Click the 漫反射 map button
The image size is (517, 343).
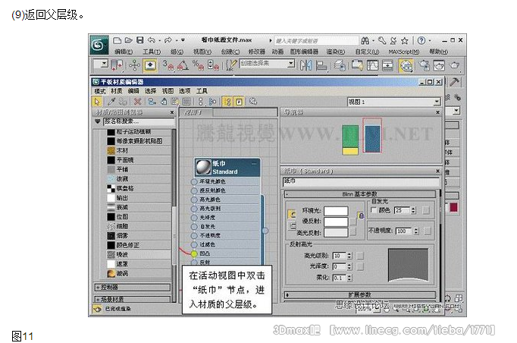coord(352,222)
